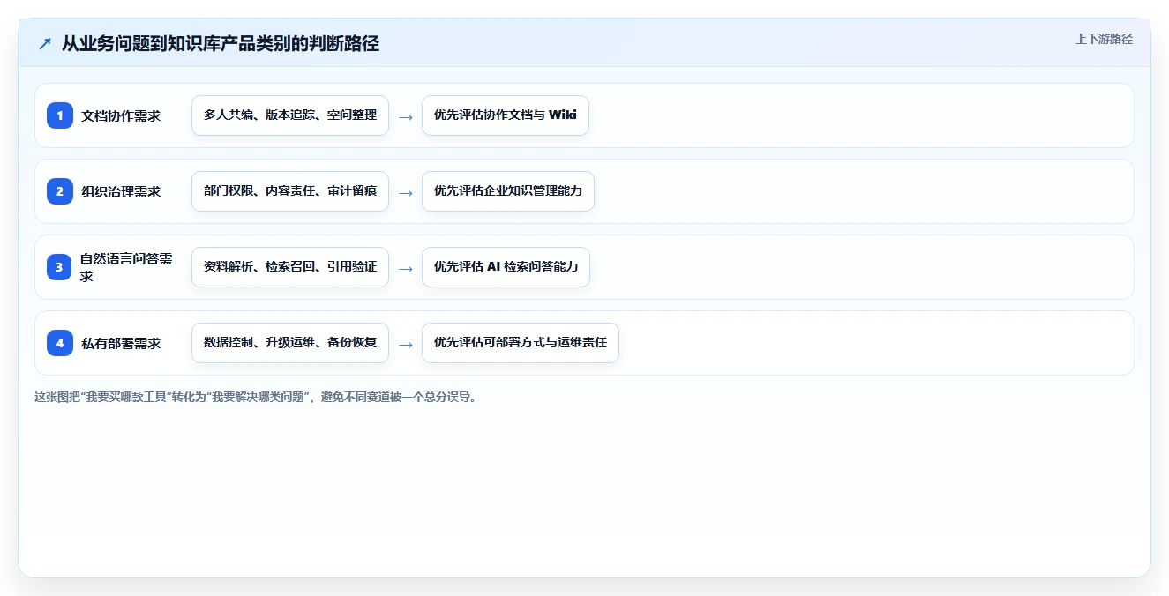
Task: Select the 文档协作需求 label
Action: coord(121,115)
